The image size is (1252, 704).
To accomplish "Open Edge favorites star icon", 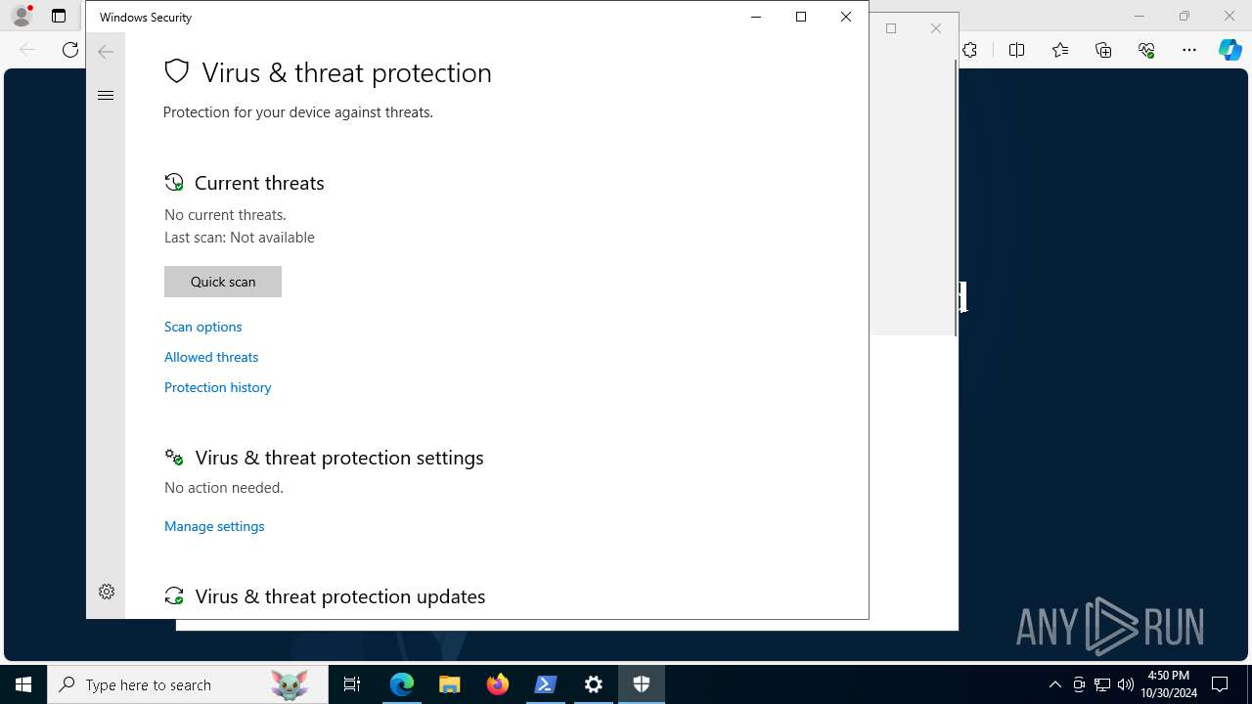I will click(1060, 50).
